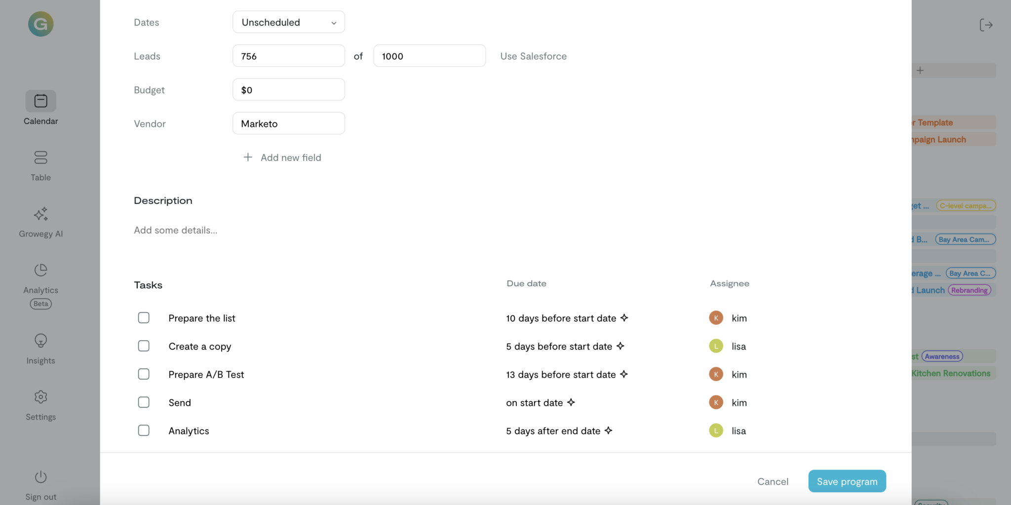Click 'Use Salesforce' link
Screen dimensions: 1011x505
533,56
